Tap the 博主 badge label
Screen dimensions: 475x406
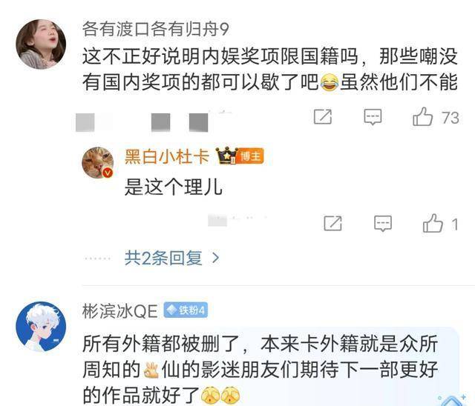tap(250, 156)
